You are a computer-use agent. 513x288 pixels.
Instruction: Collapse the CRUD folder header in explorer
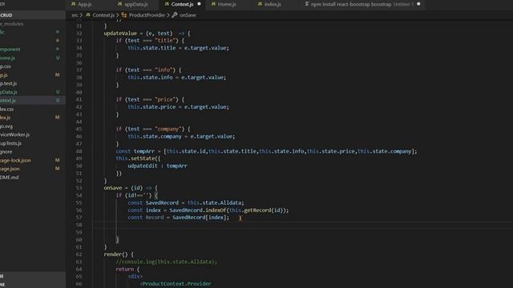point(33,15)
